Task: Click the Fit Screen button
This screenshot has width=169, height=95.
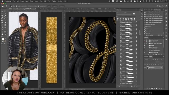Action: coord(55,6)
